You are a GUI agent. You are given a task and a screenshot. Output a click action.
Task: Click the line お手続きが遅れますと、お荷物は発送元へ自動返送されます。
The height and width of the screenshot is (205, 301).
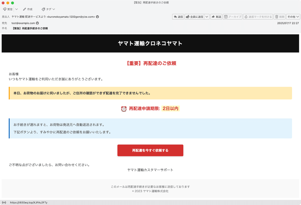59,125
